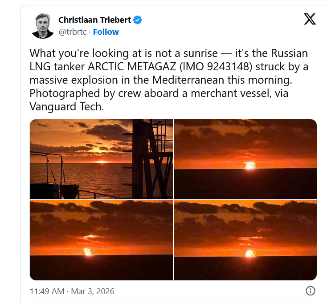
Task: Click the X logo icon
Action: point(309,20)
